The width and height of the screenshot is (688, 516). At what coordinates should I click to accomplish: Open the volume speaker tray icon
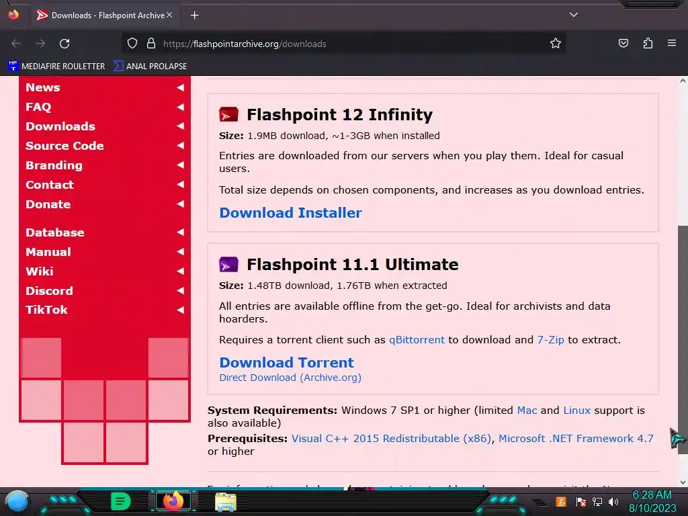click(x=613, y=501)
